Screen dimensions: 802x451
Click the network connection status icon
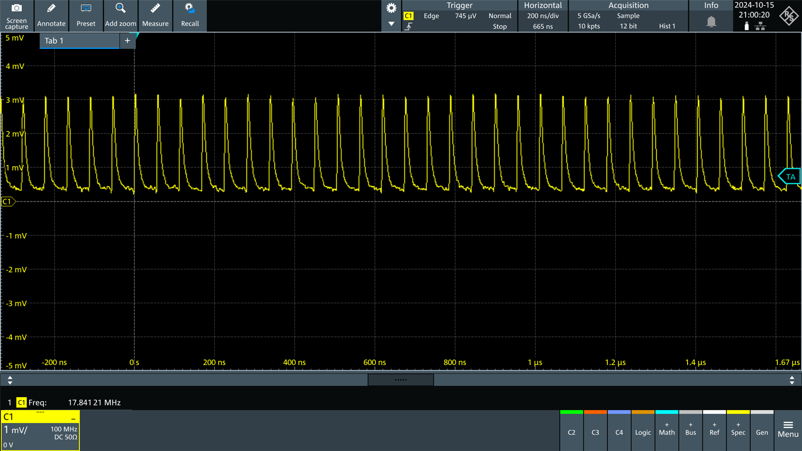click(760, 26)
